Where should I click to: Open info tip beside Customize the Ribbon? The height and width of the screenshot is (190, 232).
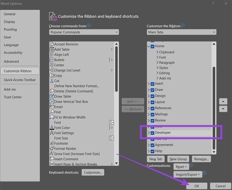pyautogui.click(x=183, y=25)
